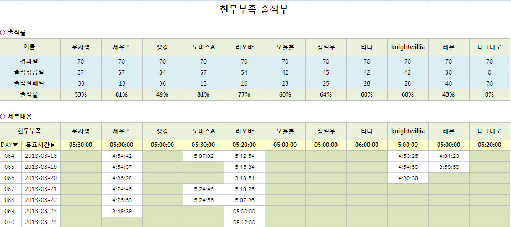Click the 이름 header cell

click(x=30, y=47)
